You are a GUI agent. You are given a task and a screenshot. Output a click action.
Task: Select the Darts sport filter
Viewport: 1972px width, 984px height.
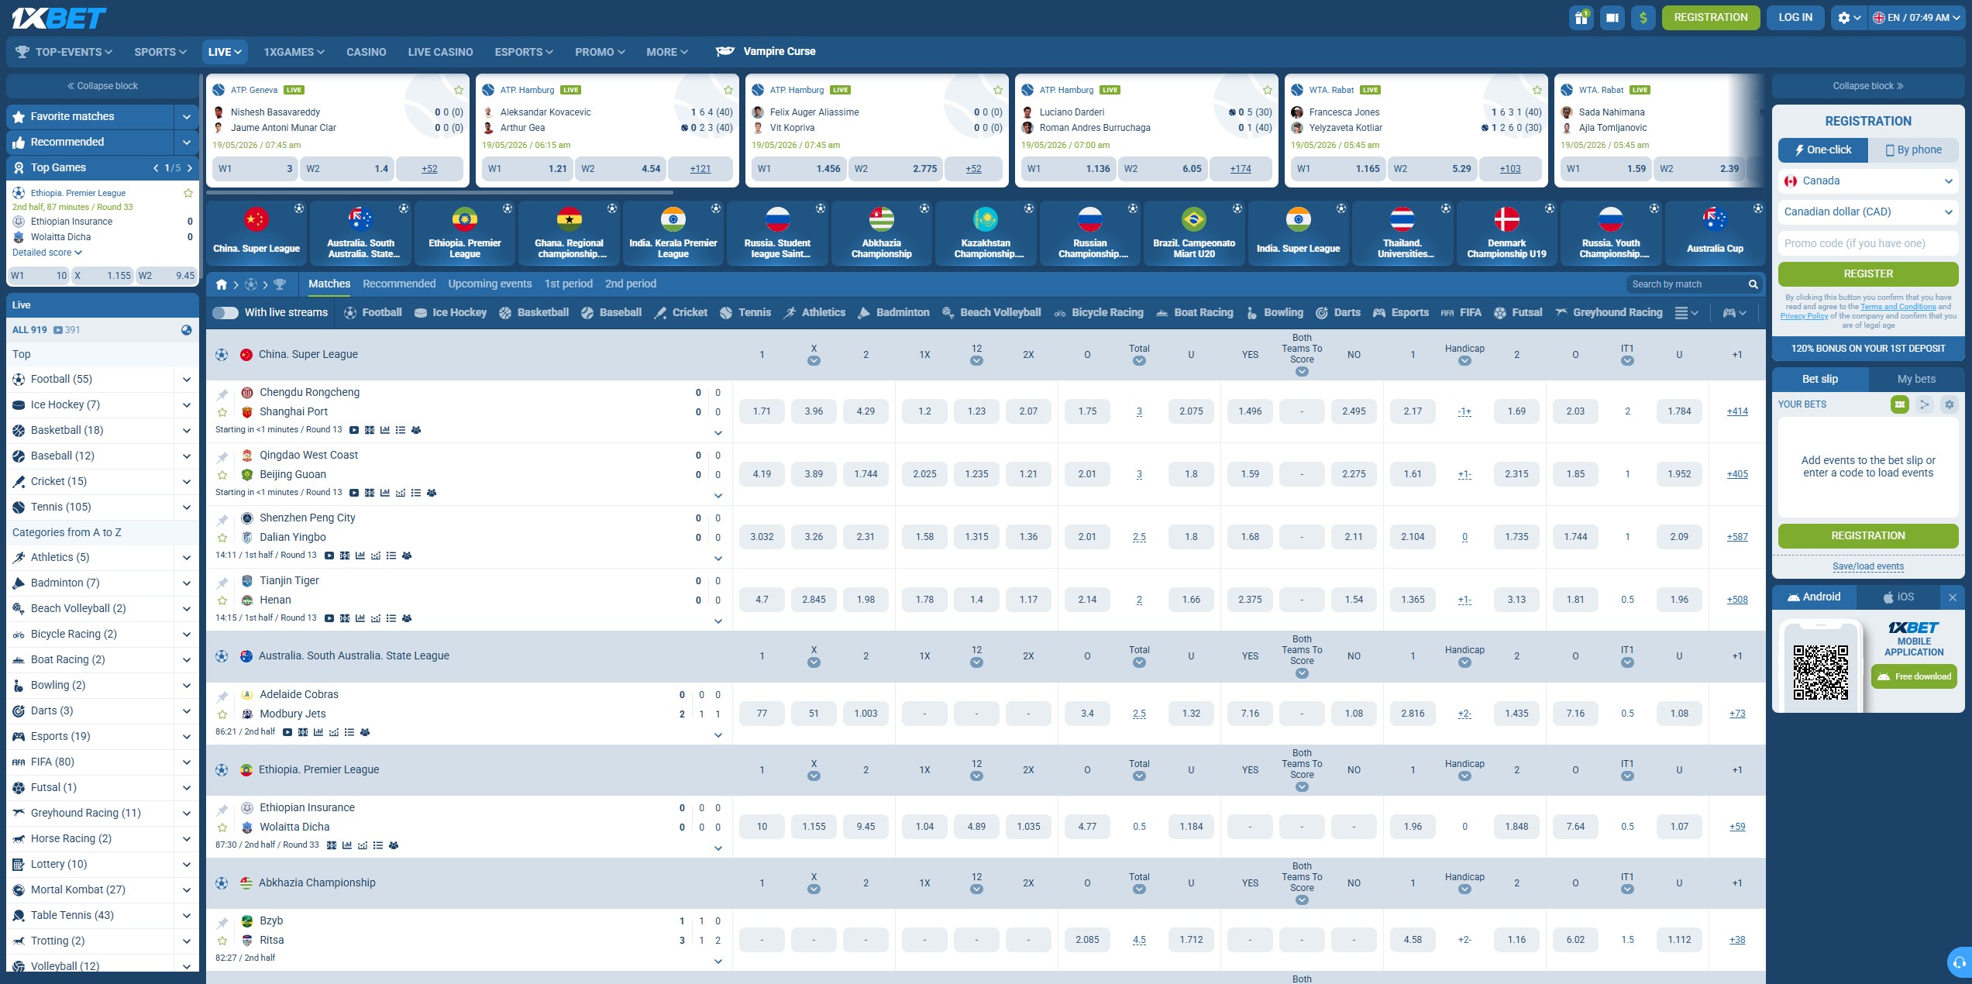(1338, 312)
